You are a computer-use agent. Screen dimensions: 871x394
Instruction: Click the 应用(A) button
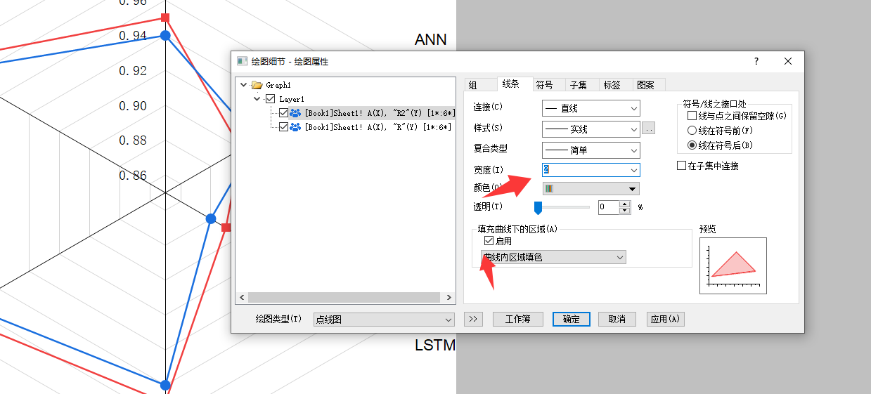point(665,319)
